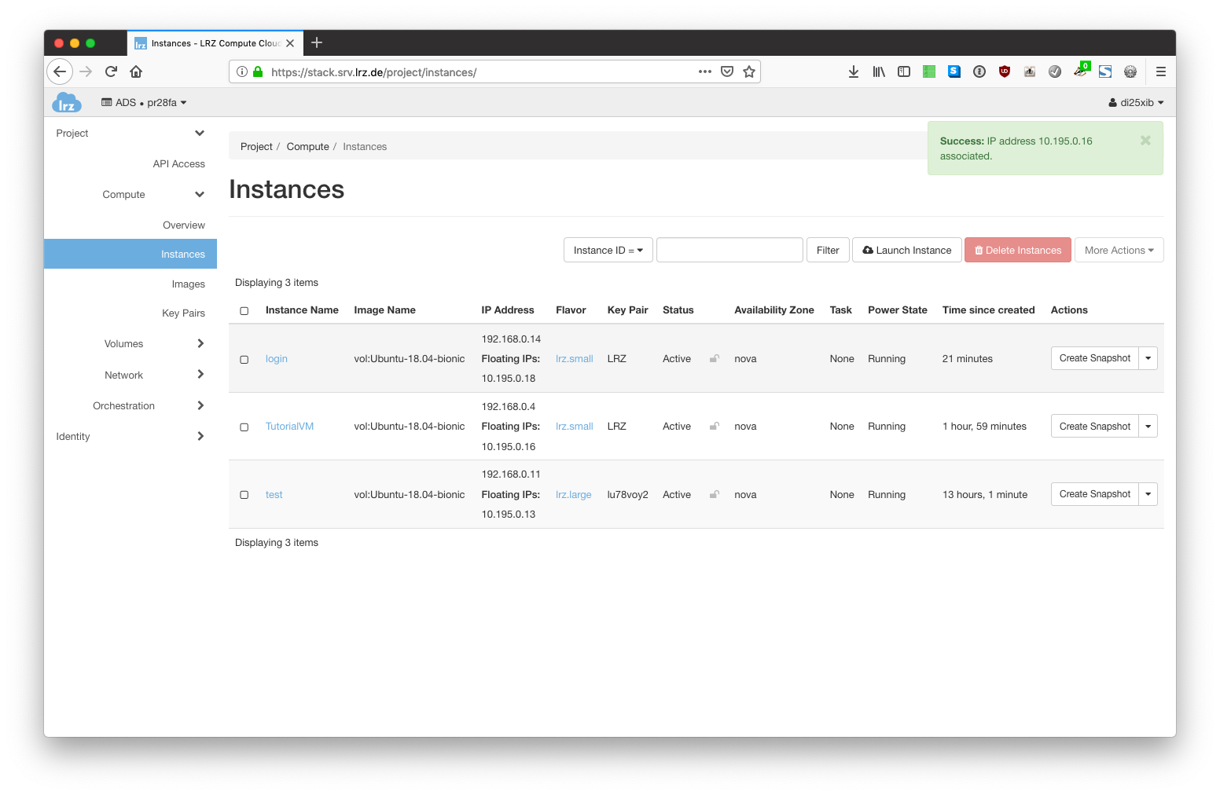Open the library bookshelf icon
The height and width of the screenshot is (795, 1220).
click(879, 71)
